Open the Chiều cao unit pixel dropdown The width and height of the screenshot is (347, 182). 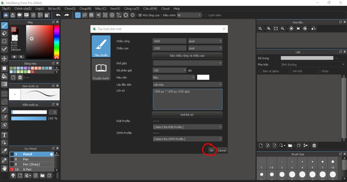pyautogui.click(x=205, y=48)
